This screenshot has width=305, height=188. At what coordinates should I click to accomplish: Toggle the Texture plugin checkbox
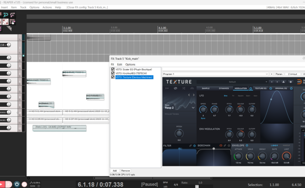[113, 77]
